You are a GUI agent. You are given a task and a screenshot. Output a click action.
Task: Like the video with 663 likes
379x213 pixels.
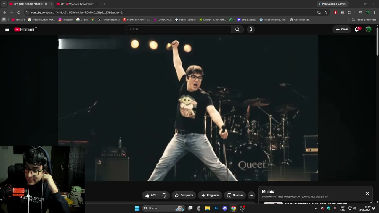click(x=150, y=195)
